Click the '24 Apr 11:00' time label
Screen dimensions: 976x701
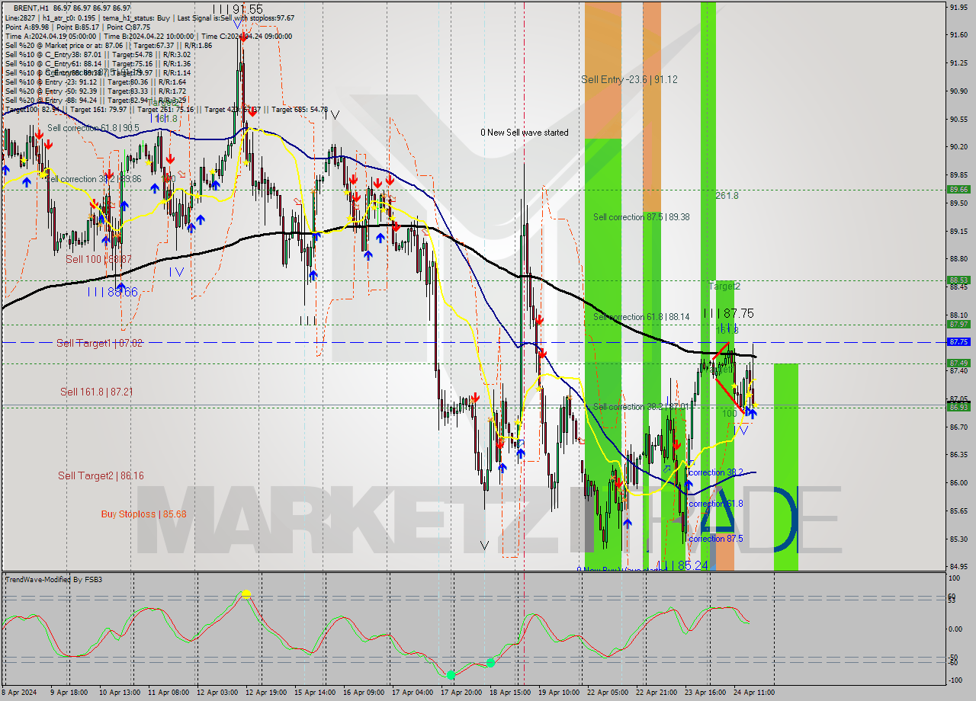pos(753,692)
